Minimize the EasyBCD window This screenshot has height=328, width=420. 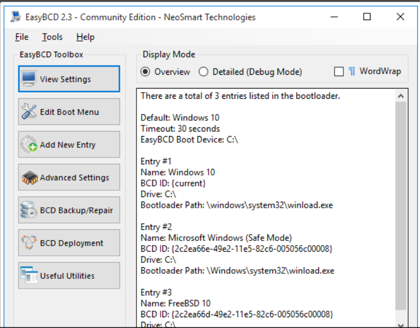pos(334,17)
